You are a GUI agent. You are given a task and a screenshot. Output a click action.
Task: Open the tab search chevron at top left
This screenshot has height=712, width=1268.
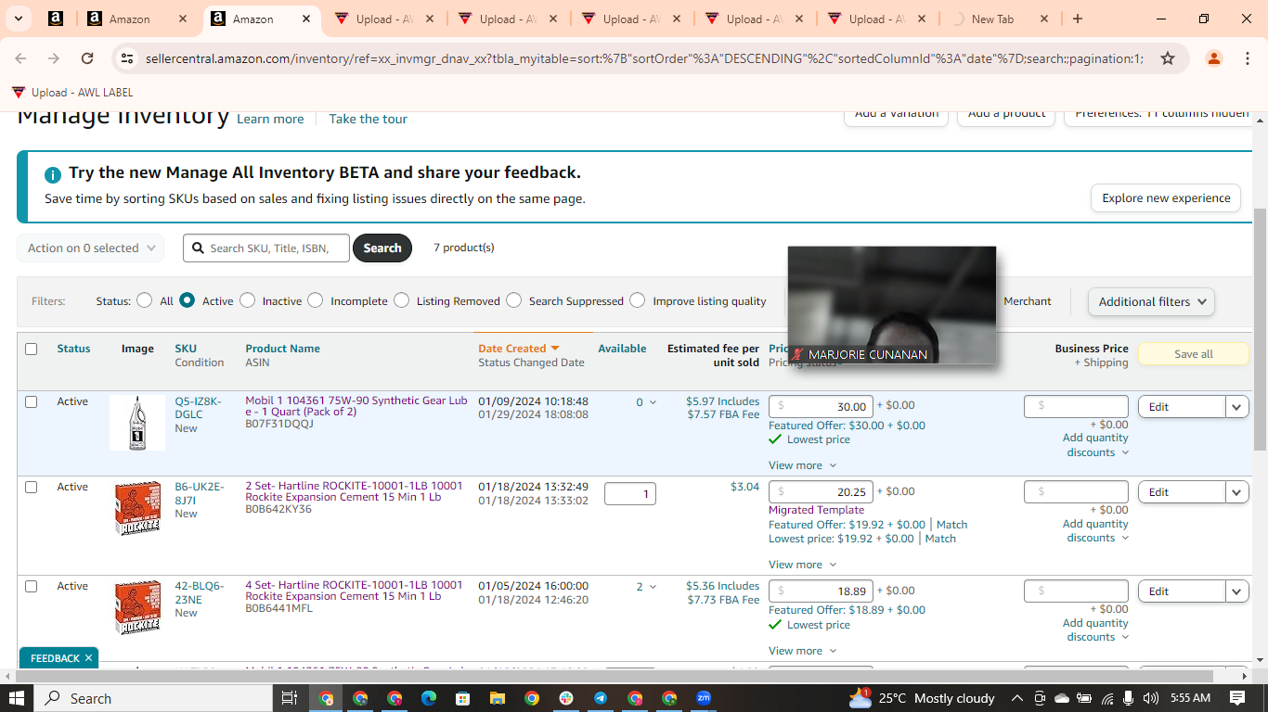19,19
